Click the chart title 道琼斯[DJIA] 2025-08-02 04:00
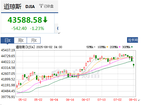This screenshot has width=142, height=105. tap(39, 47)
